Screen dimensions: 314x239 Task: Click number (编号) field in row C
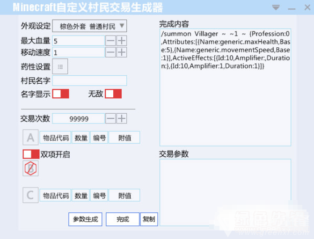99,195
